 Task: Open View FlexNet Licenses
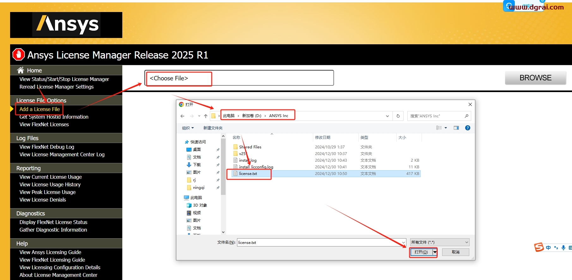click(x=44, y=124)
